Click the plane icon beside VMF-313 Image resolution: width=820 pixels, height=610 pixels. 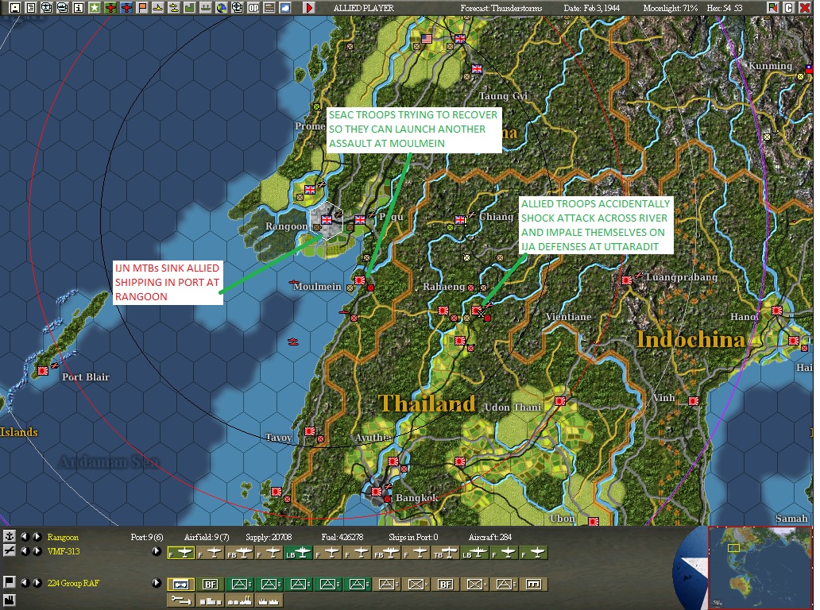coord(9,551)
